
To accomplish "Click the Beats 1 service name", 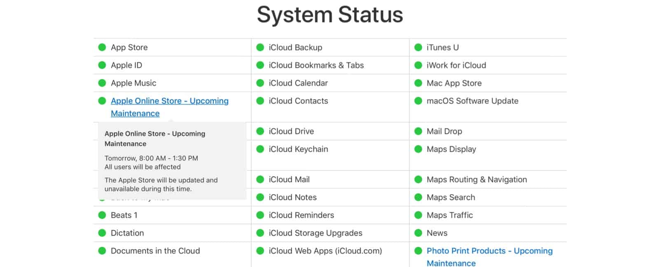I will 124,215.
